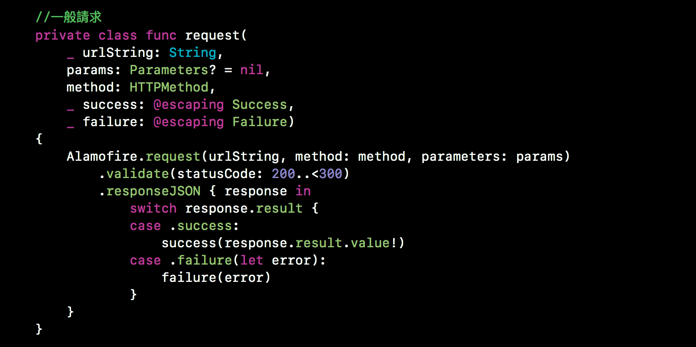Image resolution: width=696 pixels, height=347 pixels.
Task: Click 'value!' in success call
Action: click(x=374, y=243)
